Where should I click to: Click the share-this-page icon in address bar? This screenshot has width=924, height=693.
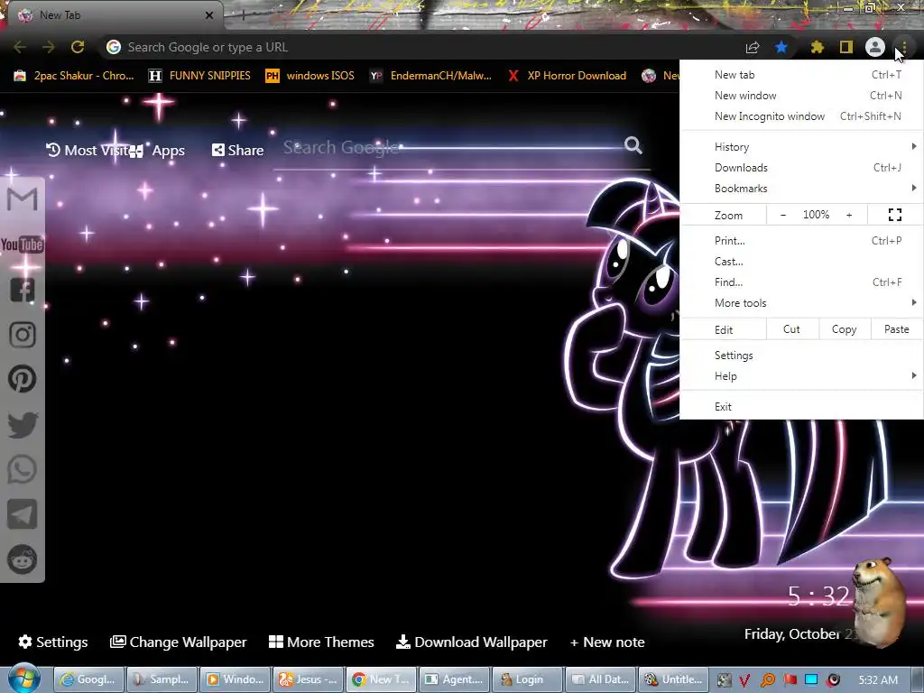(x=753, y=47)
